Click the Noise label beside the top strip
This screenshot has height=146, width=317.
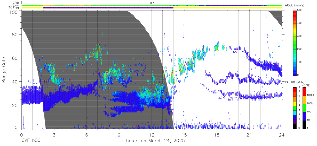(x=15, y=5)
